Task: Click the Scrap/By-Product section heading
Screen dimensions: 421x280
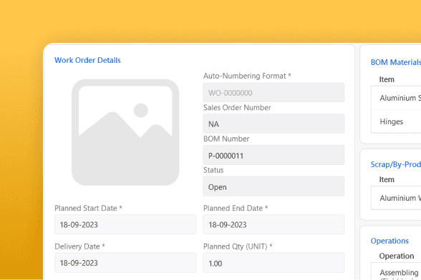Action: 396,164
